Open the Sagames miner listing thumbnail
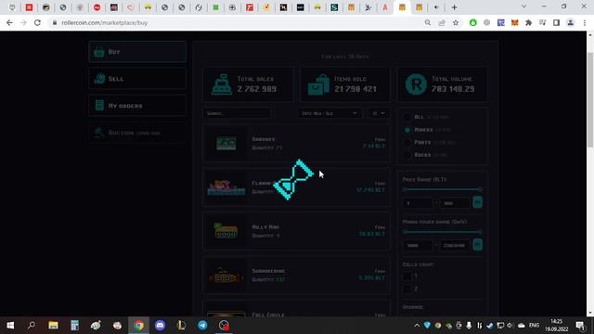This screenshot has width=594, height=334. tap(226, 144)
